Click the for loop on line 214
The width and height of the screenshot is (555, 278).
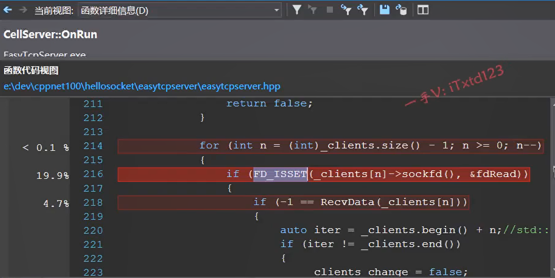coord(331,146)
